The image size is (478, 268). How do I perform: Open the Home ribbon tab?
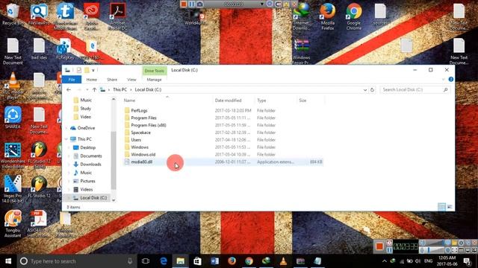91,80
